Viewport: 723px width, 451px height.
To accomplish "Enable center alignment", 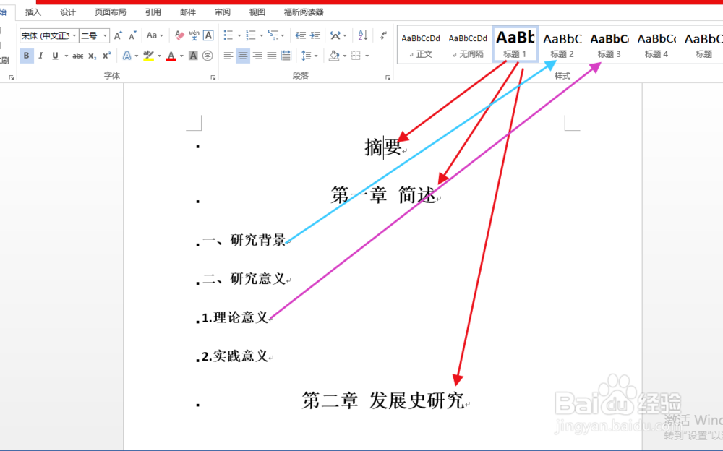I will click(243, 56).
